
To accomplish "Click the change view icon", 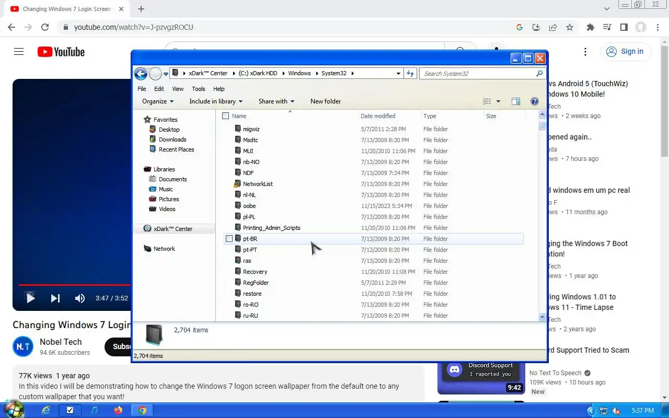I will (x=487, y=101).
